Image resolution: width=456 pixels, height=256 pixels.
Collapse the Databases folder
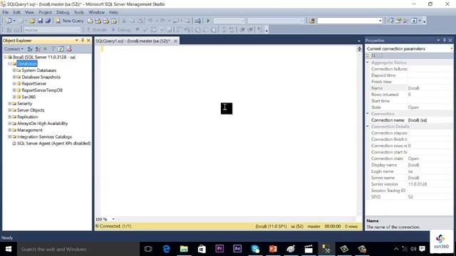9,63
